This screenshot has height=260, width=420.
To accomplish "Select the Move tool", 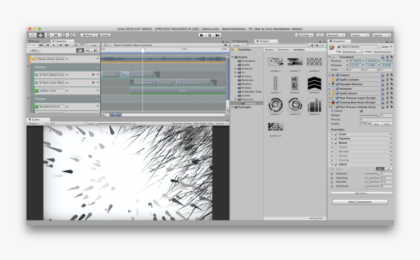I will [x=40, y=35].
